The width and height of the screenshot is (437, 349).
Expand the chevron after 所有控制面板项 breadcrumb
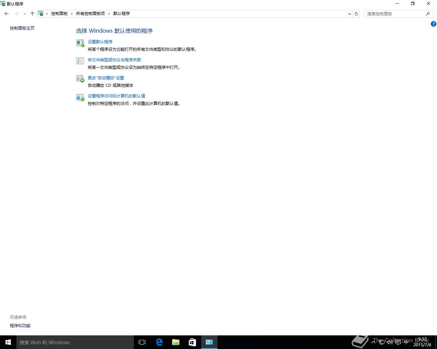pos(109,14)
